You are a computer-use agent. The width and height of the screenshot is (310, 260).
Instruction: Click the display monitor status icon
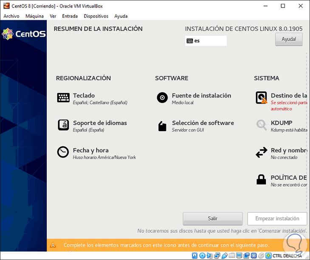point(239,255)
